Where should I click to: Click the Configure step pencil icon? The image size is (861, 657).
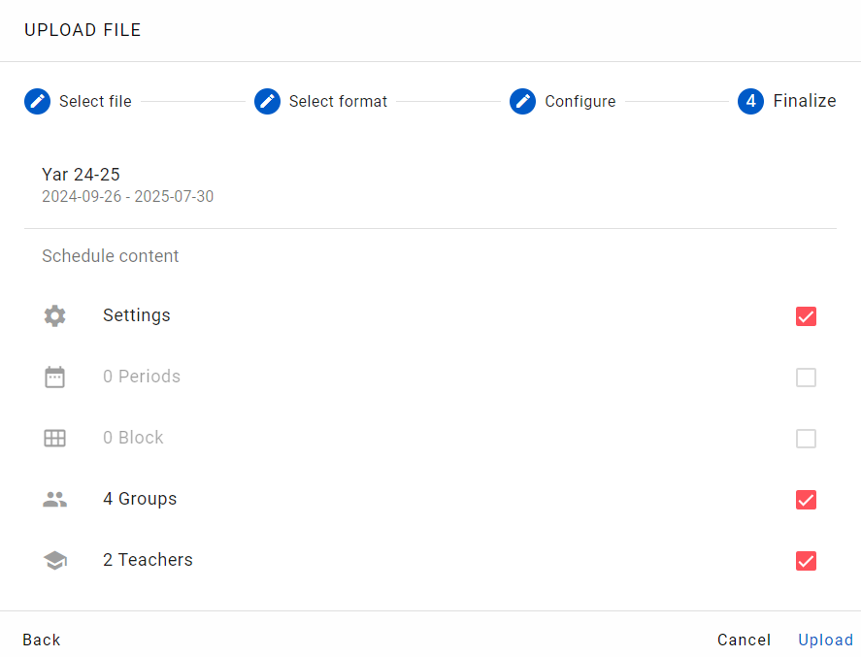[523, 102]
